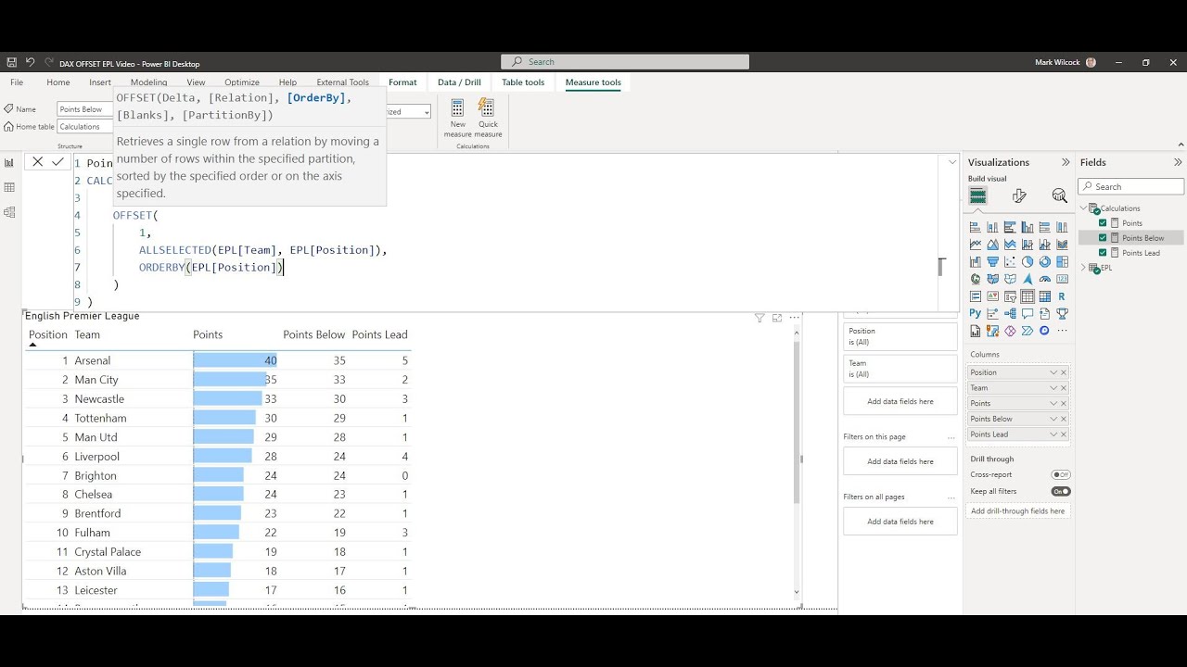Open more options for Filters on all pages
This screenshot has height=667, width=1187.
(x=951, y=497)
